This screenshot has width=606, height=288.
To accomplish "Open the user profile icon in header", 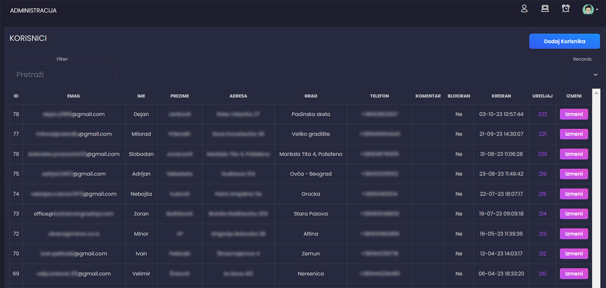I will coord(524,9).
